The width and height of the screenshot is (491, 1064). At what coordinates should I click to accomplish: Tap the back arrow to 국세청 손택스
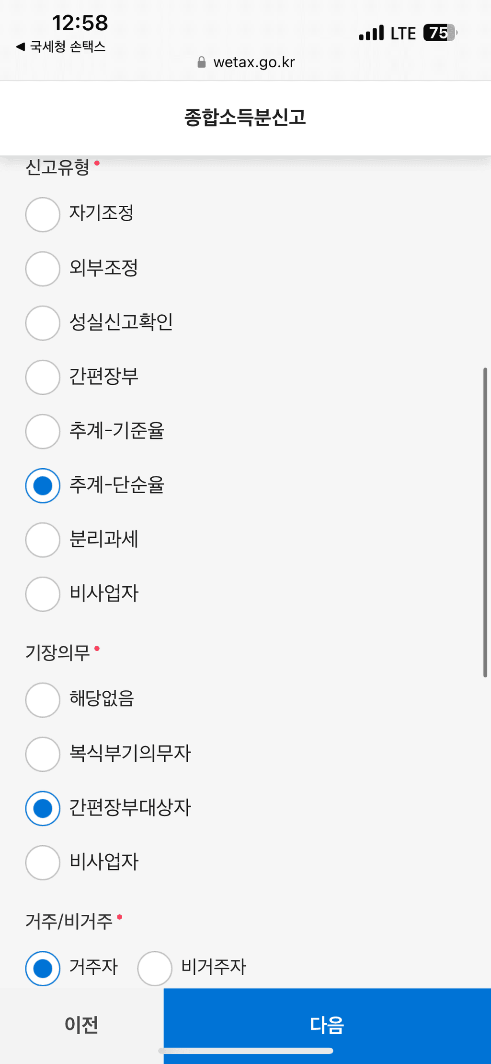tap(20, 47)
